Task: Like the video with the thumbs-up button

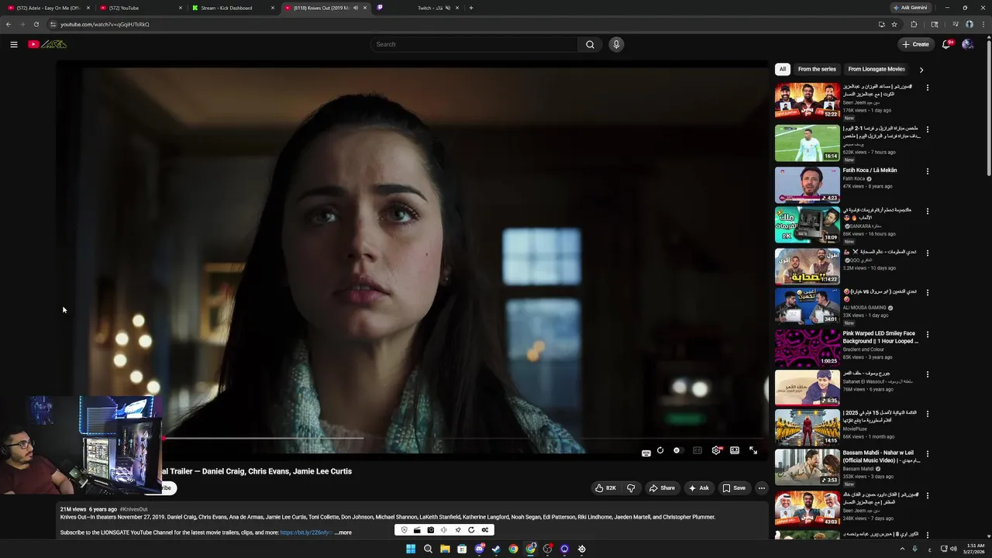Action: (606, 488)
